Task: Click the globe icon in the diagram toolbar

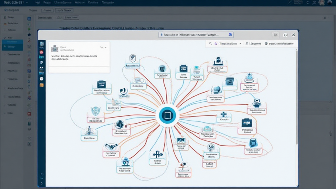Action: tap(266, 43)
